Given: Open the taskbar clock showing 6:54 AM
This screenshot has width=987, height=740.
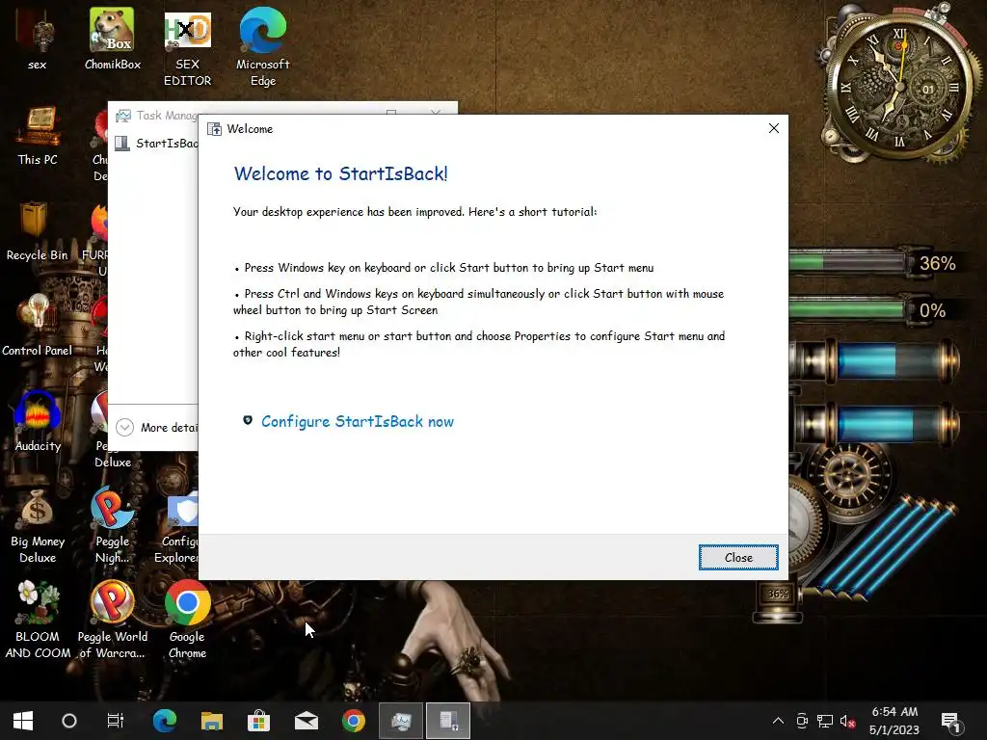Looking at the screenshot, I should (x=894, y=721).
